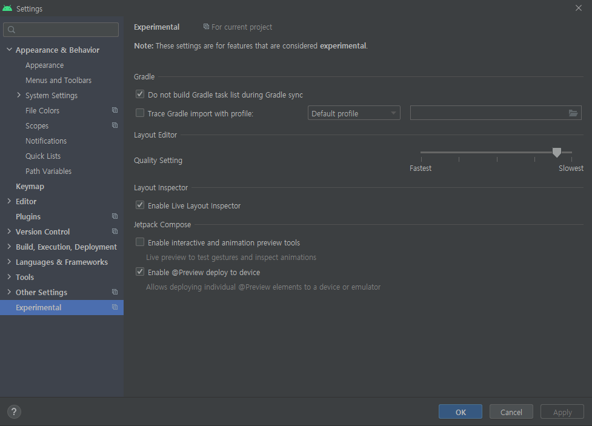Image resolution: width=592 pixels, height=426 pixels.
Task: Select File Colors in the tree
Action: pos(42,111)
